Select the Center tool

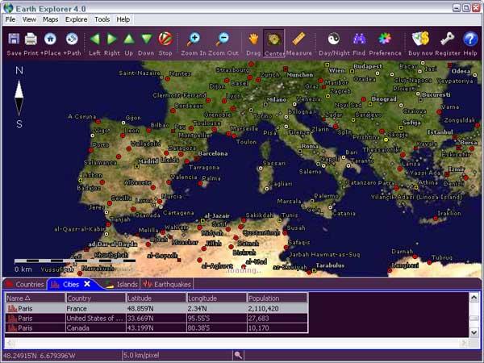(273, 43)
